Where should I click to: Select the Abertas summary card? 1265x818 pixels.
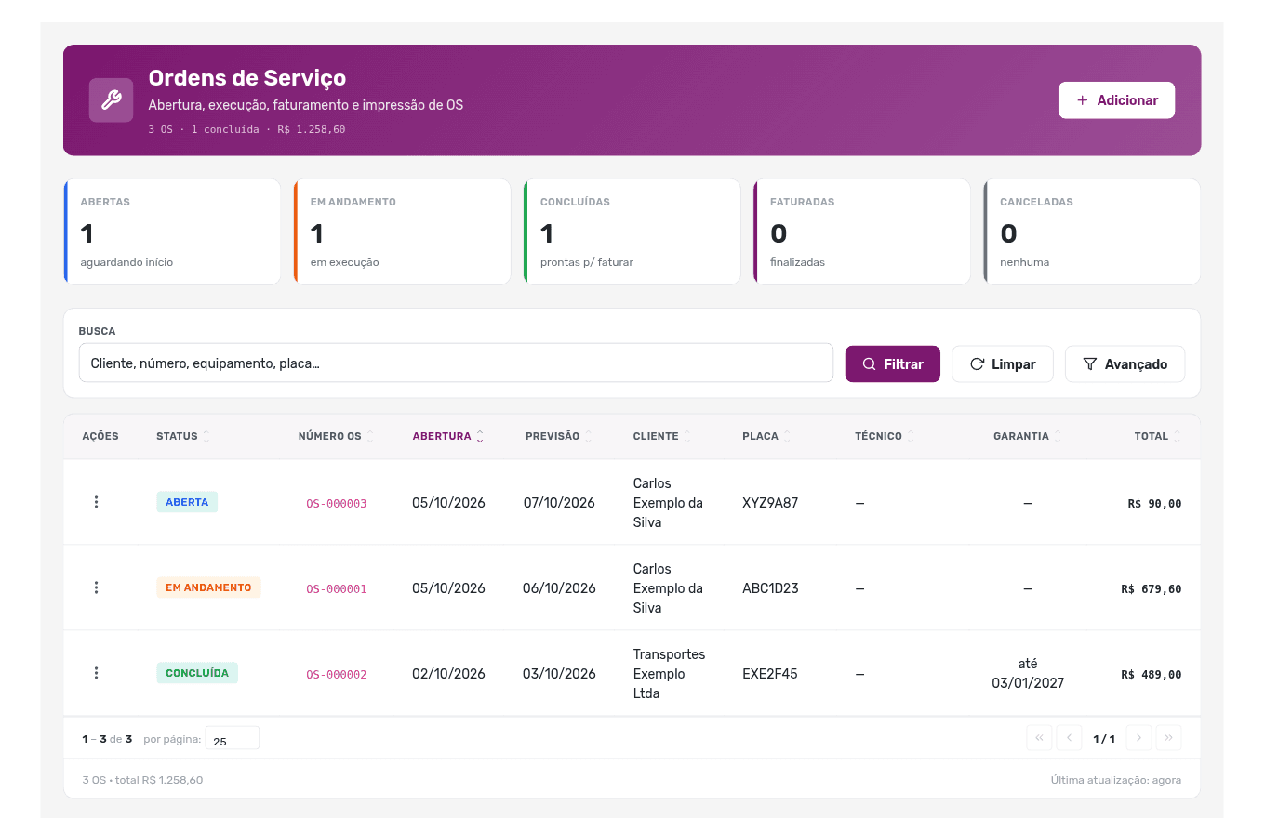[172, 231]
